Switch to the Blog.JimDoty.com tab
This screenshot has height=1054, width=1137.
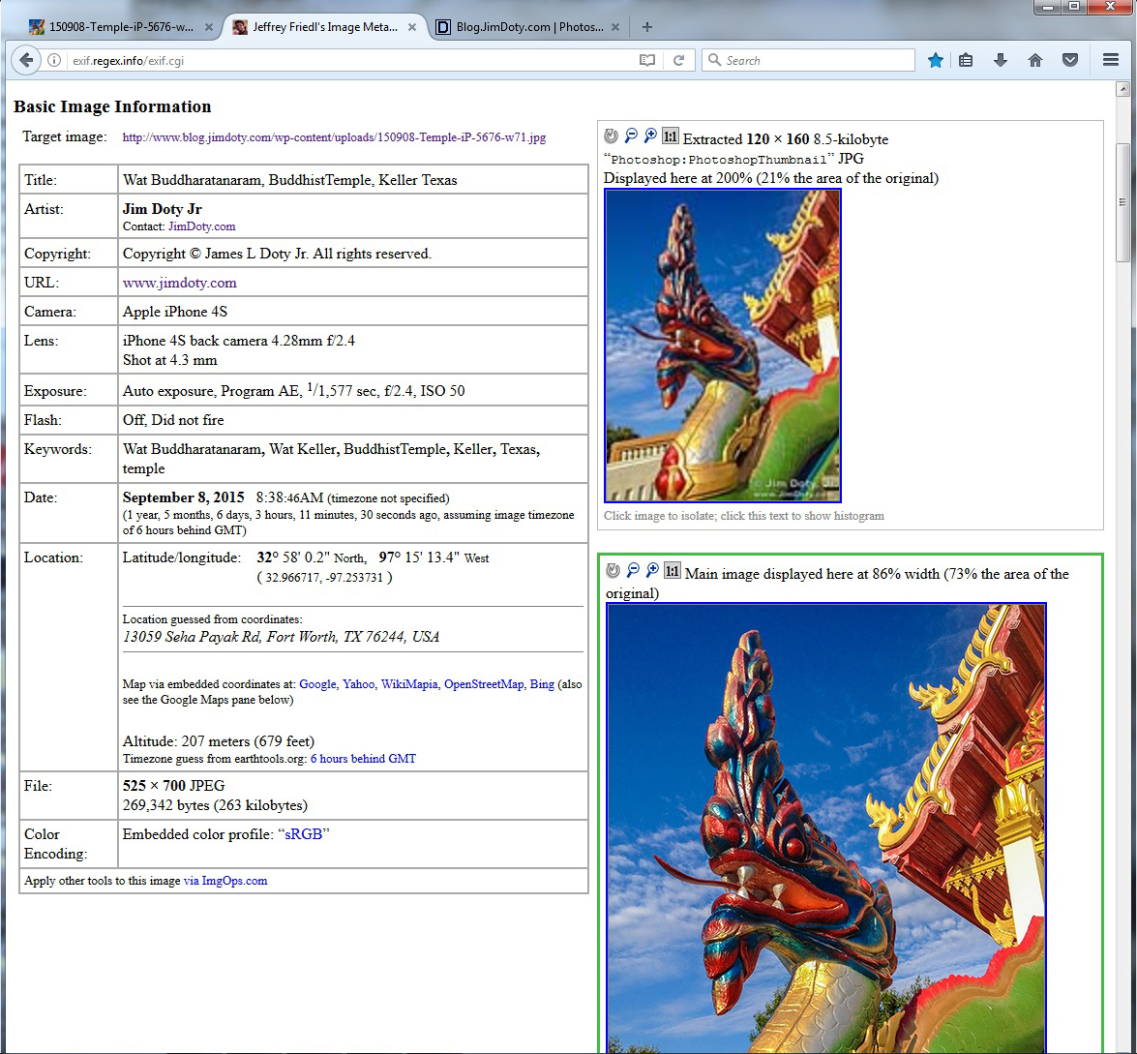pos(528,27)
